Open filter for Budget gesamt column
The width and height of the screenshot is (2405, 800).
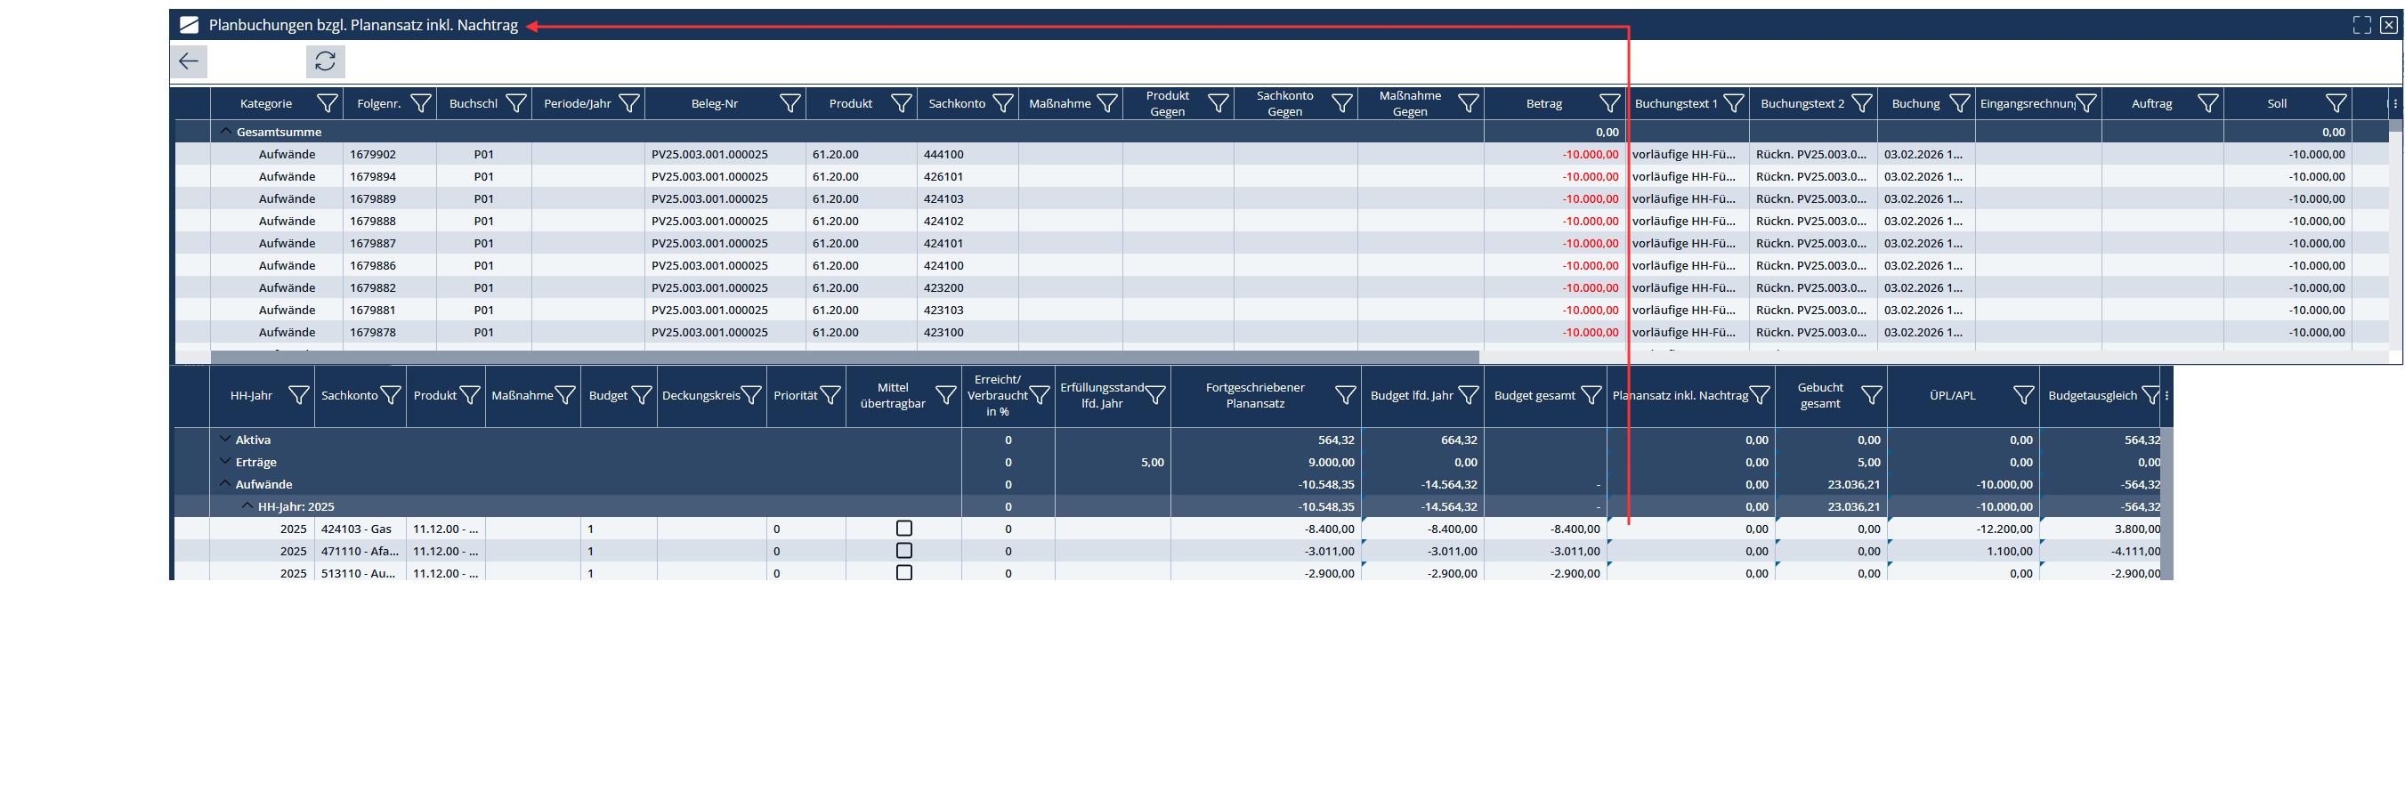click(x=1591, y=396)
